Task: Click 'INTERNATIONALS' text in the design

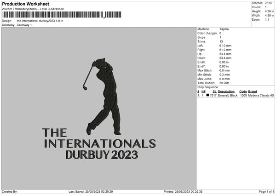Action: (100, 143)
